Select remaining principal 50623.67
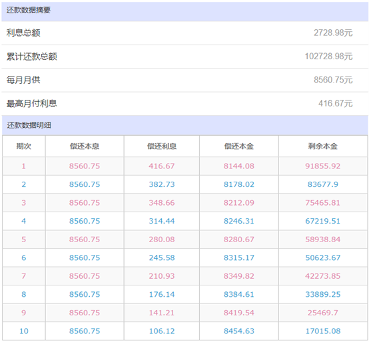The image size is (369, 342). click(323, 258)
